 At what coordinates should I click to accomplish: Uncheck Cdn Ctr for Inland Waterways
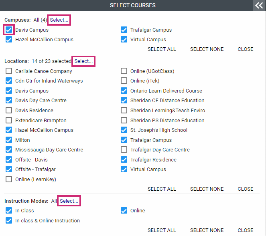click(9, 81)
